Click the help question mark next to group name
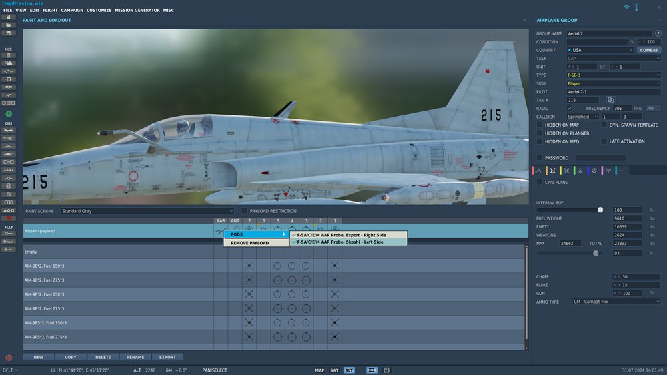667x375 pixels. (658, 33)
